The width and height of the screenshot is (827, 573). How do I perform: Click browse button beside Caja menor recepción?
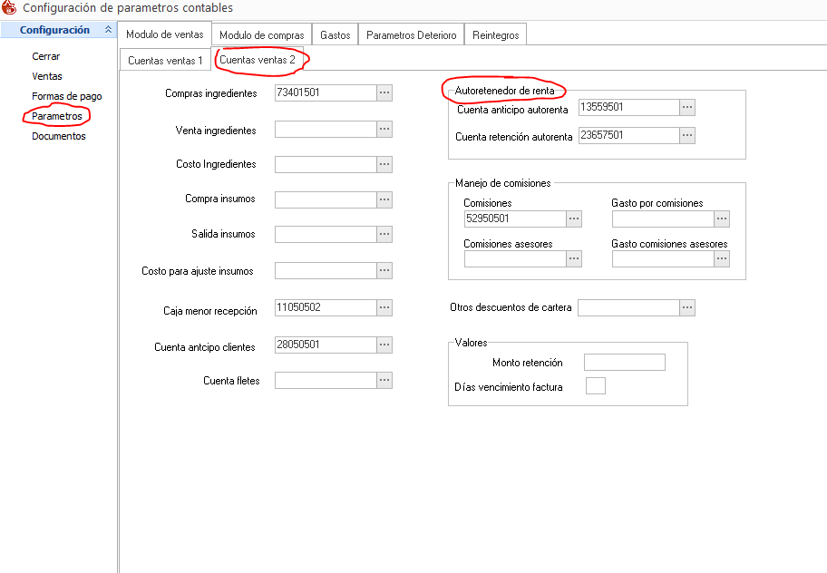[x=384, y=308]
